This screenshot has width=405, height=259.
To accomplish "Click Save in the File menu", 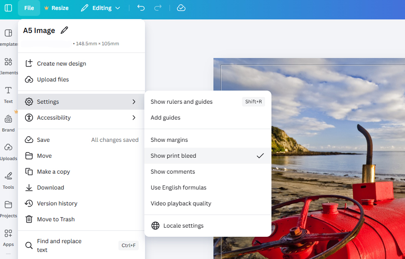I will [81, 140].
